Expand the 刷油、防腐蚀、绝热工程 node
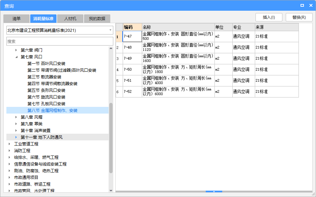 [9, 171]
